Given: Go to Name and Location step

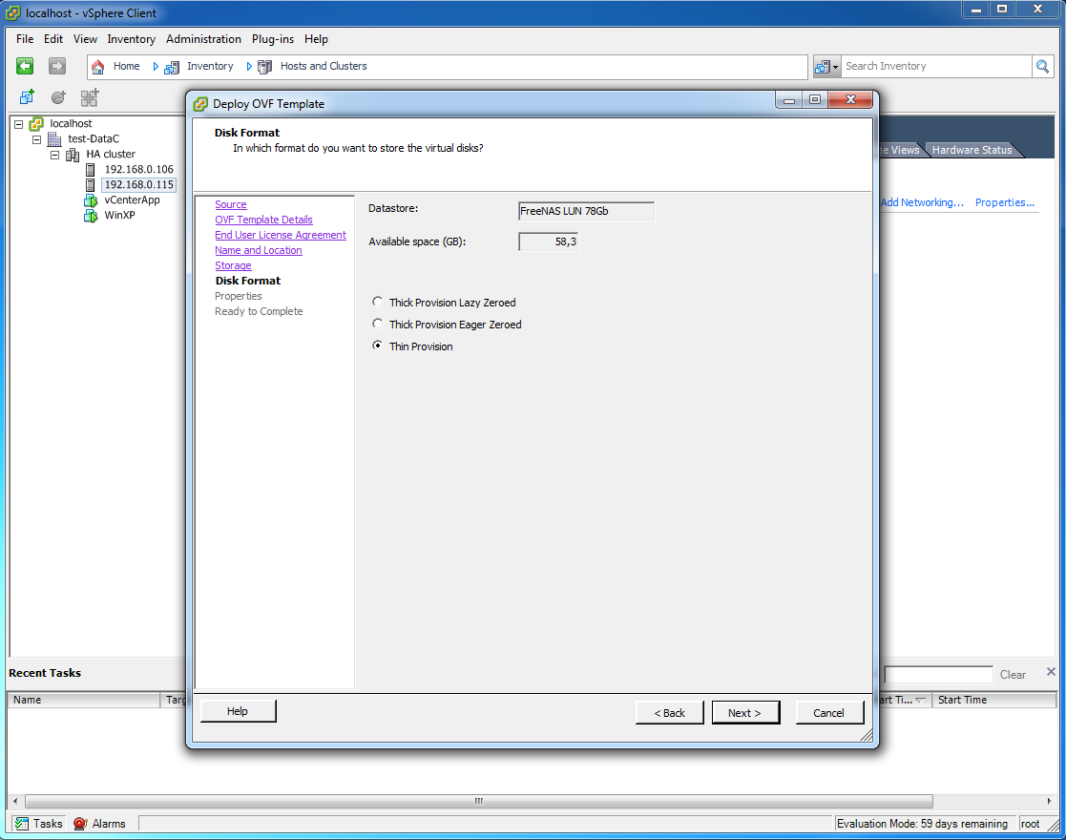Looking at the screenshot, I should (x=259, y=250).
